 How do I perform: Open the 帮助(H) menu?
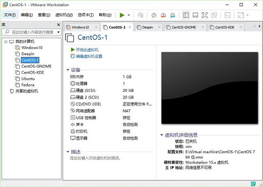click(x=105, y=15)
